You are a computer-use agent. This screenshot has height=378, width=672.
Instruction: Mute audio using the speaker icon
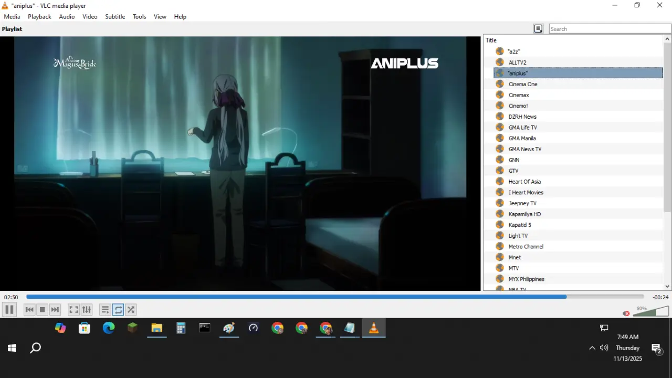coord(626,313)
